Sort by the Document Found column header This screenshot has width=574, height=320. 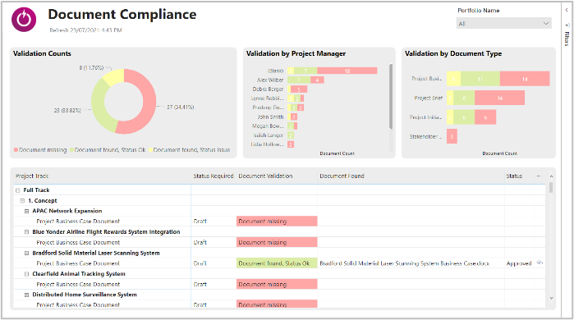pyautogui.click(x=342, y=176)
